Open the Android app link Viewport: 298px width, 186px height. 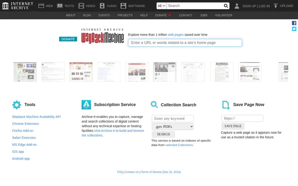pyautogui.click(x=21, y=159)
